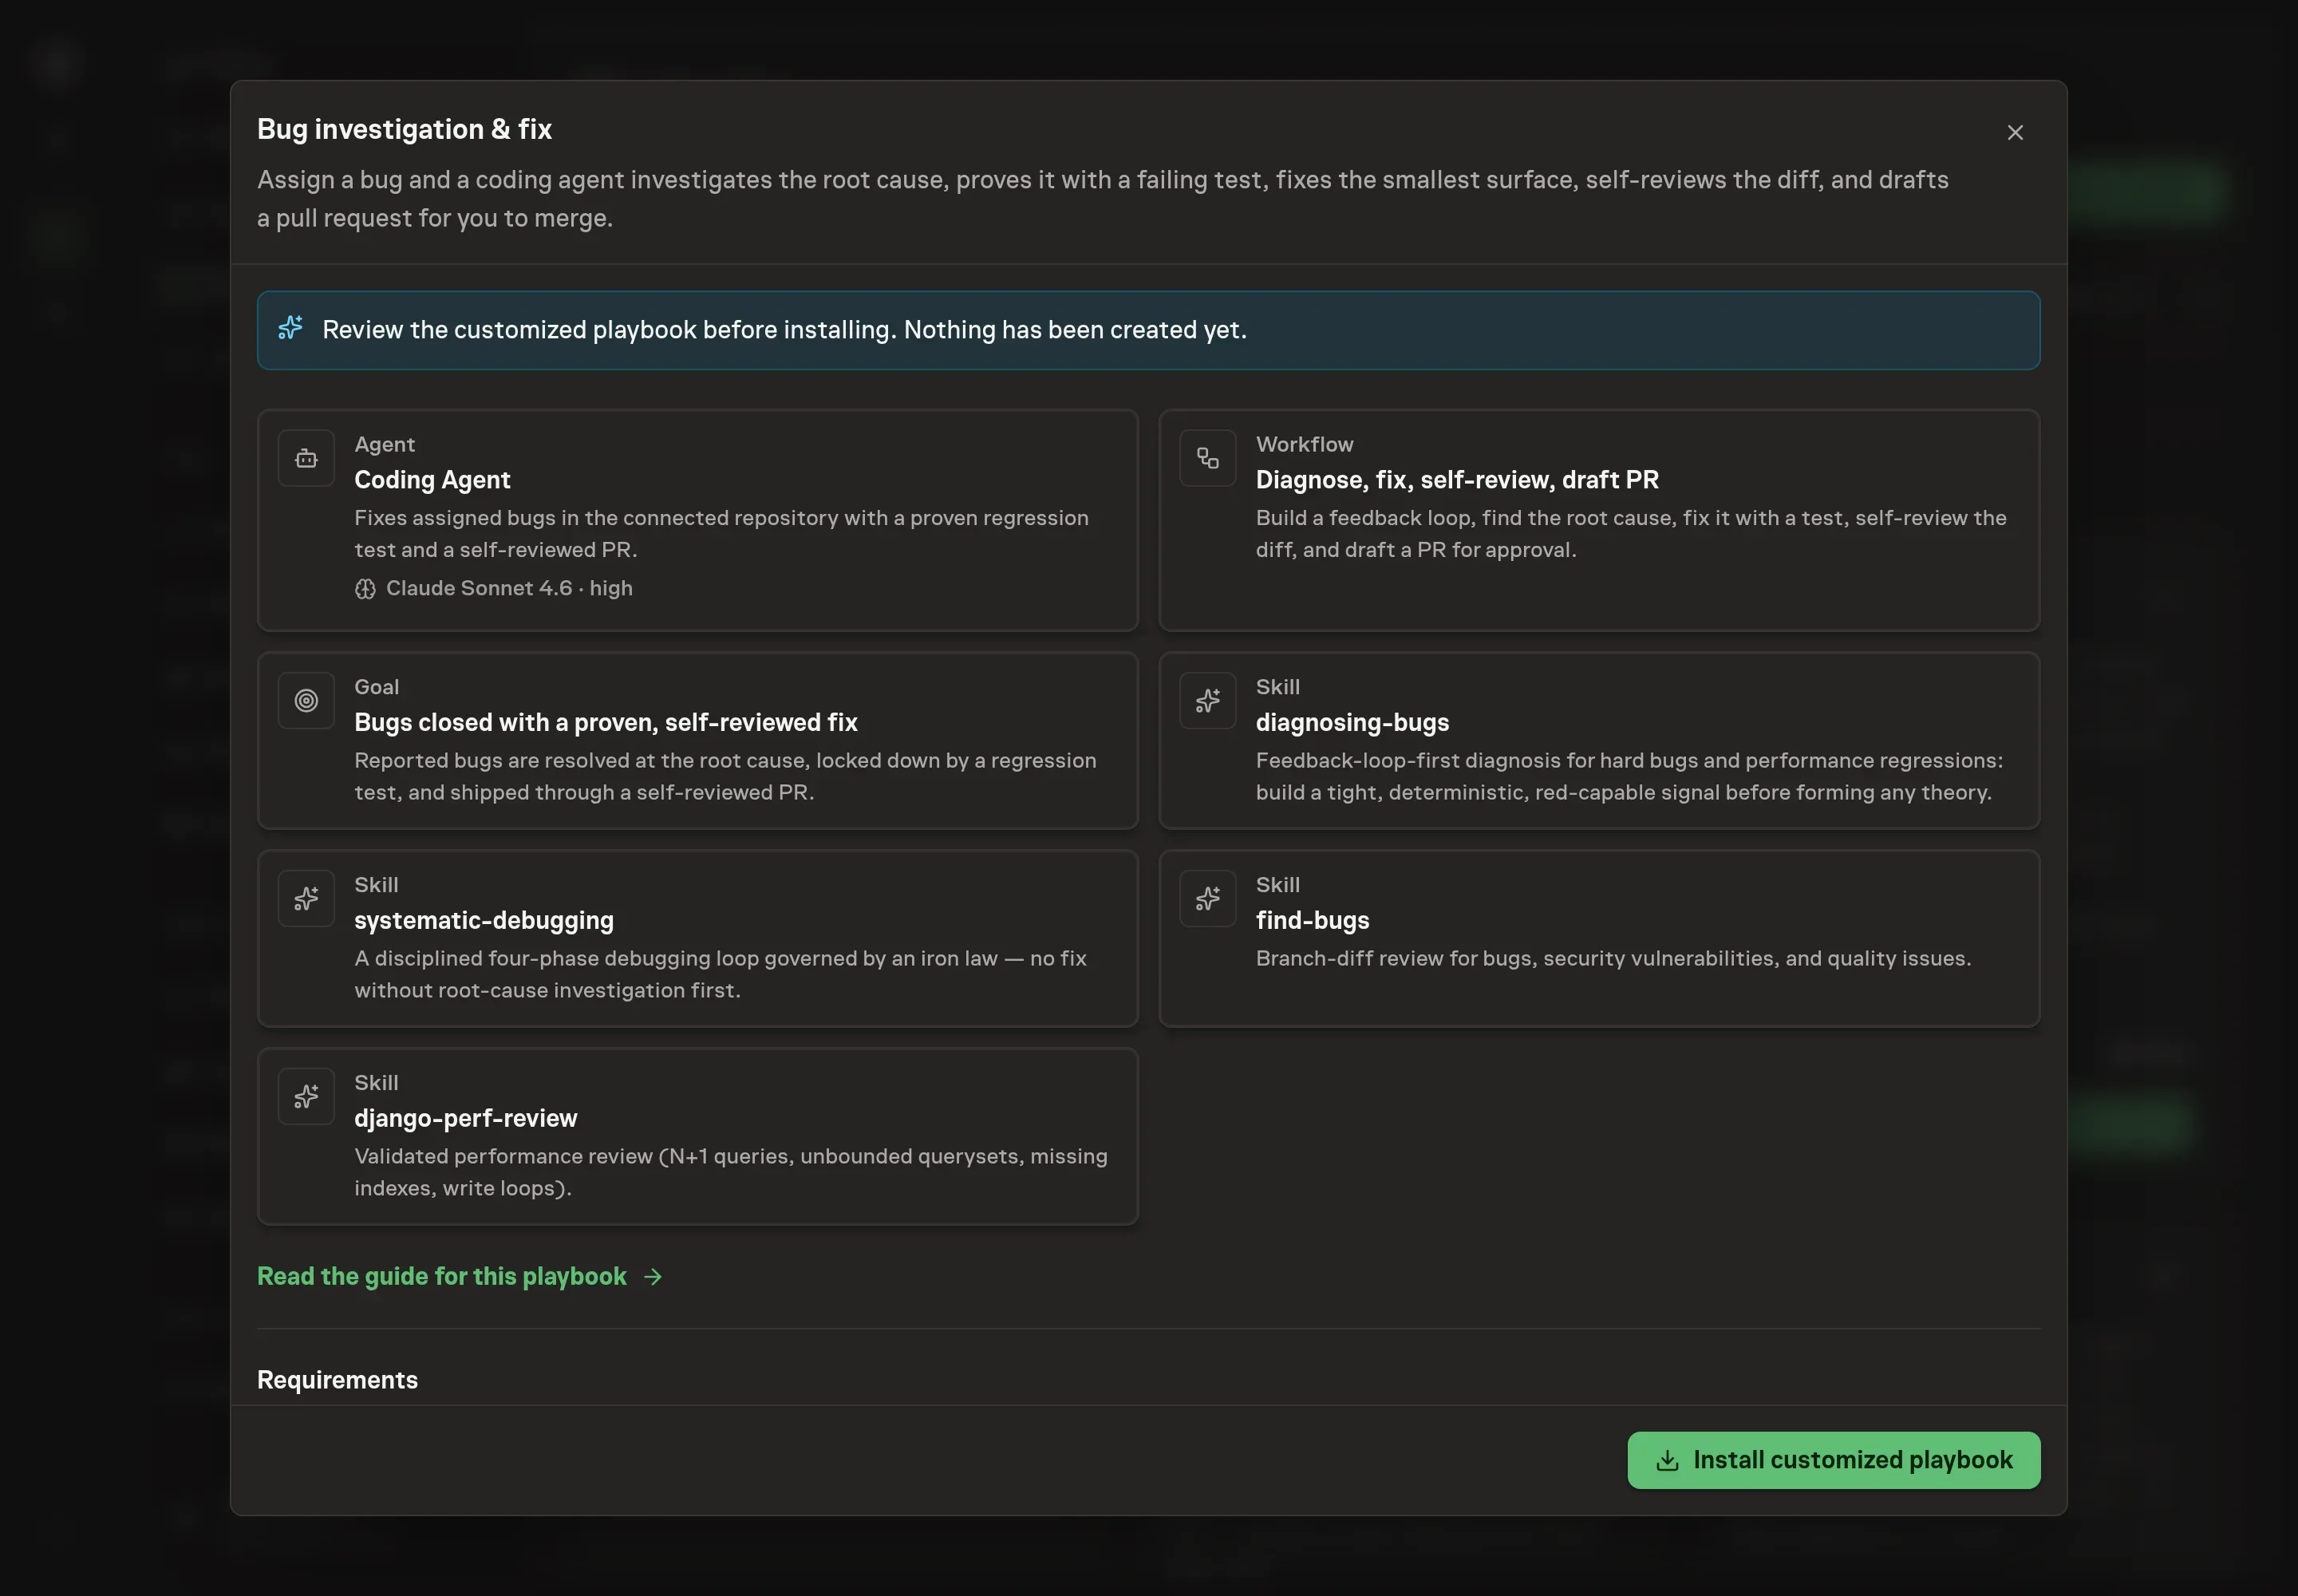The width and height of the screenshot is (2298, 1596).
Task: Click the diagnosing-bugs Feedback-loop-first description
Action: point(1629,776)
